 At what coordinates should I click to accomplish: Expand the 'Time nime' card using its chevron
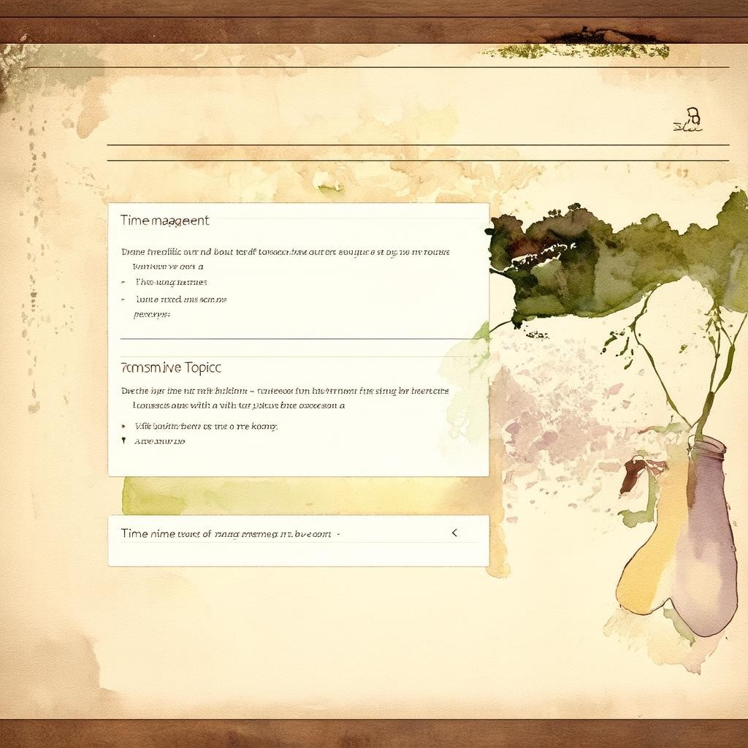click(x=454, y=533)
